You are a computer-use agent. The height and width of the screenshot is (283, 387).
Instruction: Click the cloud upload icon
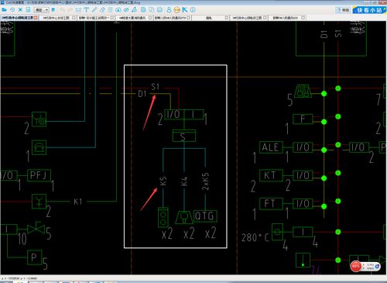click(118, 10)
